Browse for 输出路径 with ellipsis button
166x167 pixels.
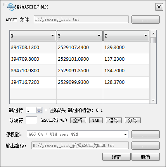pyautogui.click(x=145, y=146)
